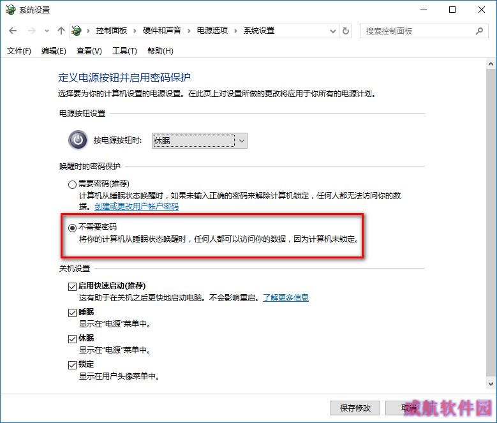The image size is (497, 423).
Task: Close the 系统设置 window
Action: click(482, 10)
